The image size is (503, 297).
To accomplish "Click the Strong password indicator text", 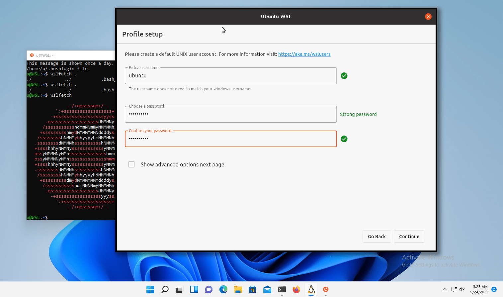I will [x=358, y=114].
